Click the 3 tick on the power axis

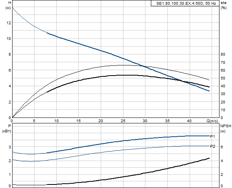10,147
